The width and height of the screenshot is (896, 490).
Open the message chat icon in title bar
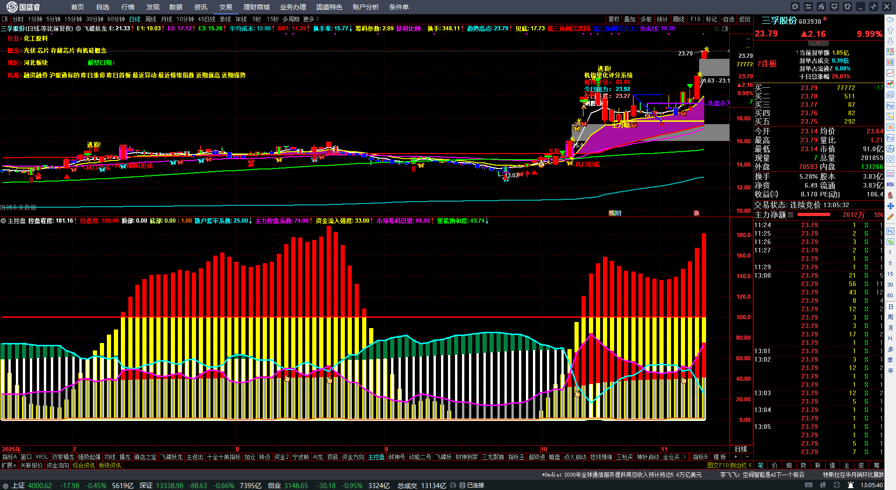(x=795, y=7)
